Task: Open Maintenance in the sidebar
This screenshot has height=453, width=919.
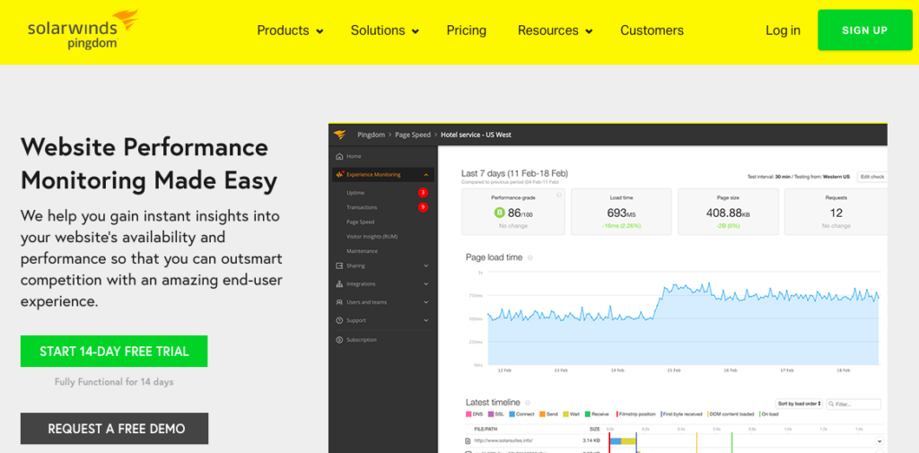Action: click(362, 251)
